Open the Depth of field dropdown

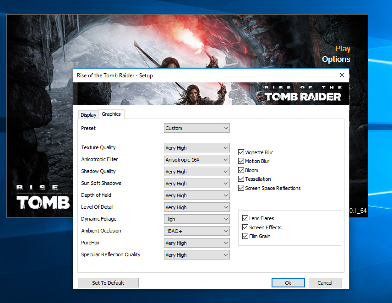(x=197, y=195)
